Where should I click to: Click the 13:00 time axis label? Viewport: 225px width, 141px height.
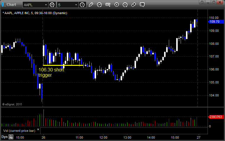pos(127,137)
